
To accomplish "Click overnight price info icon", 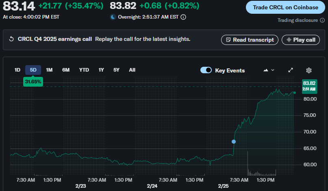I will [183, 17].
